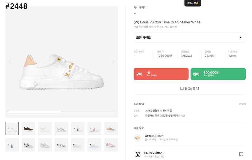This screenshot has width=252, height=160.
Task: Add to wishlist via 관심상품 button
Action: coord(189,88)
